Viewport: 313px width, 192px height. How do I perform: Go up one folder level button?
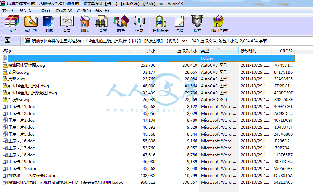7,40
